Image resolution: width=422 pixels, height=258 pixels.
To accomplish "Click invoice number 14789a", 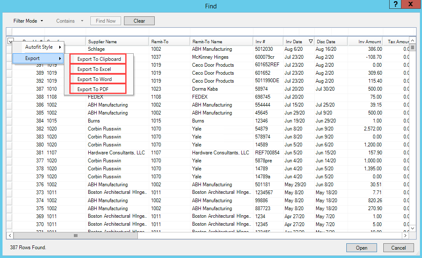I will point(262,177).
